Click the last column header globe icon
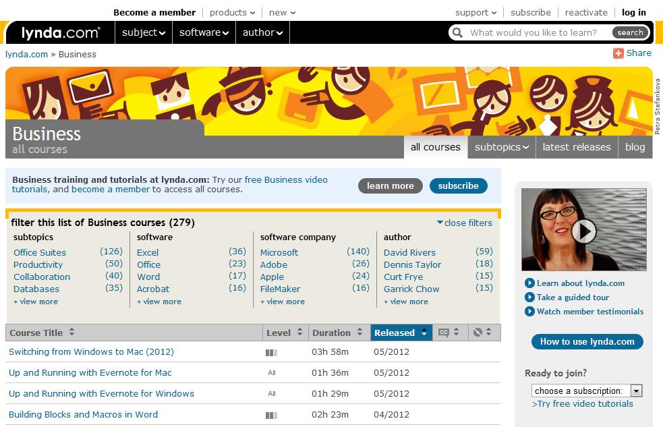663x427 pixels. pos(478,333)
